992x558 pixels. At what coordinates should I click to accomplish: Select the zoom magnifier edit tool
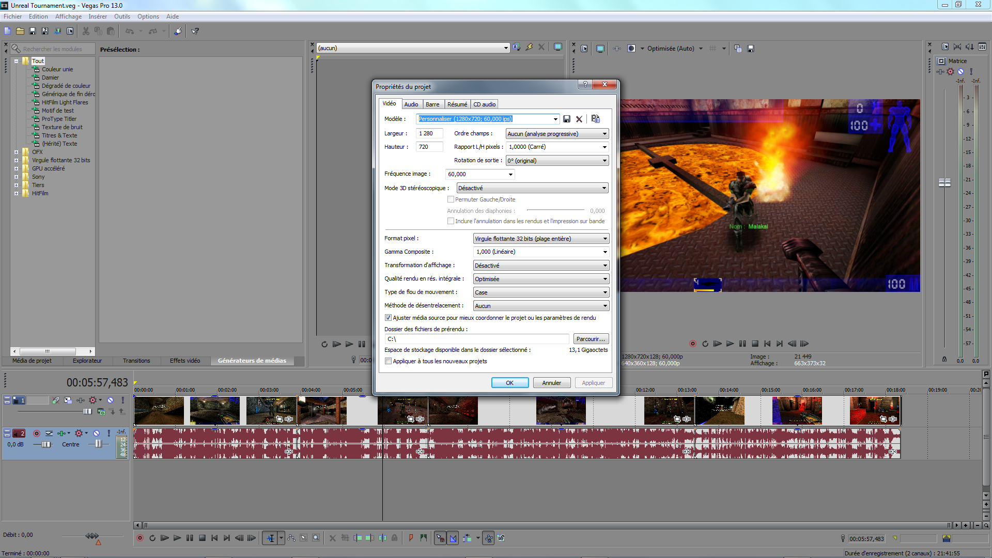pos(316,538)
